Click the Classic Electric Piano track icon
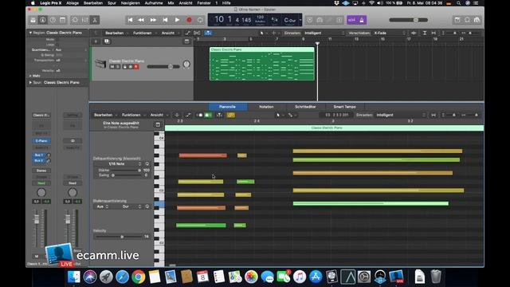Screen dimensions: 510x287 click(x=100, y=64)
